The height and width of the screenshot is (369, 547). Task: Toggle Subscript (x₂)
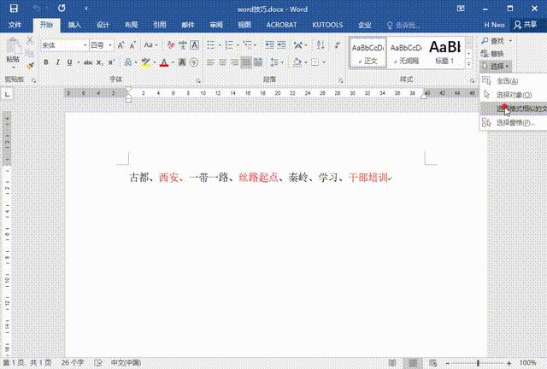pos(100,62)
